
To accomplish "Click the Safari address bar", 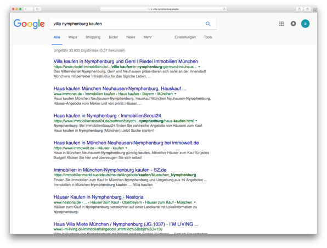I will [x=163, y=9].
